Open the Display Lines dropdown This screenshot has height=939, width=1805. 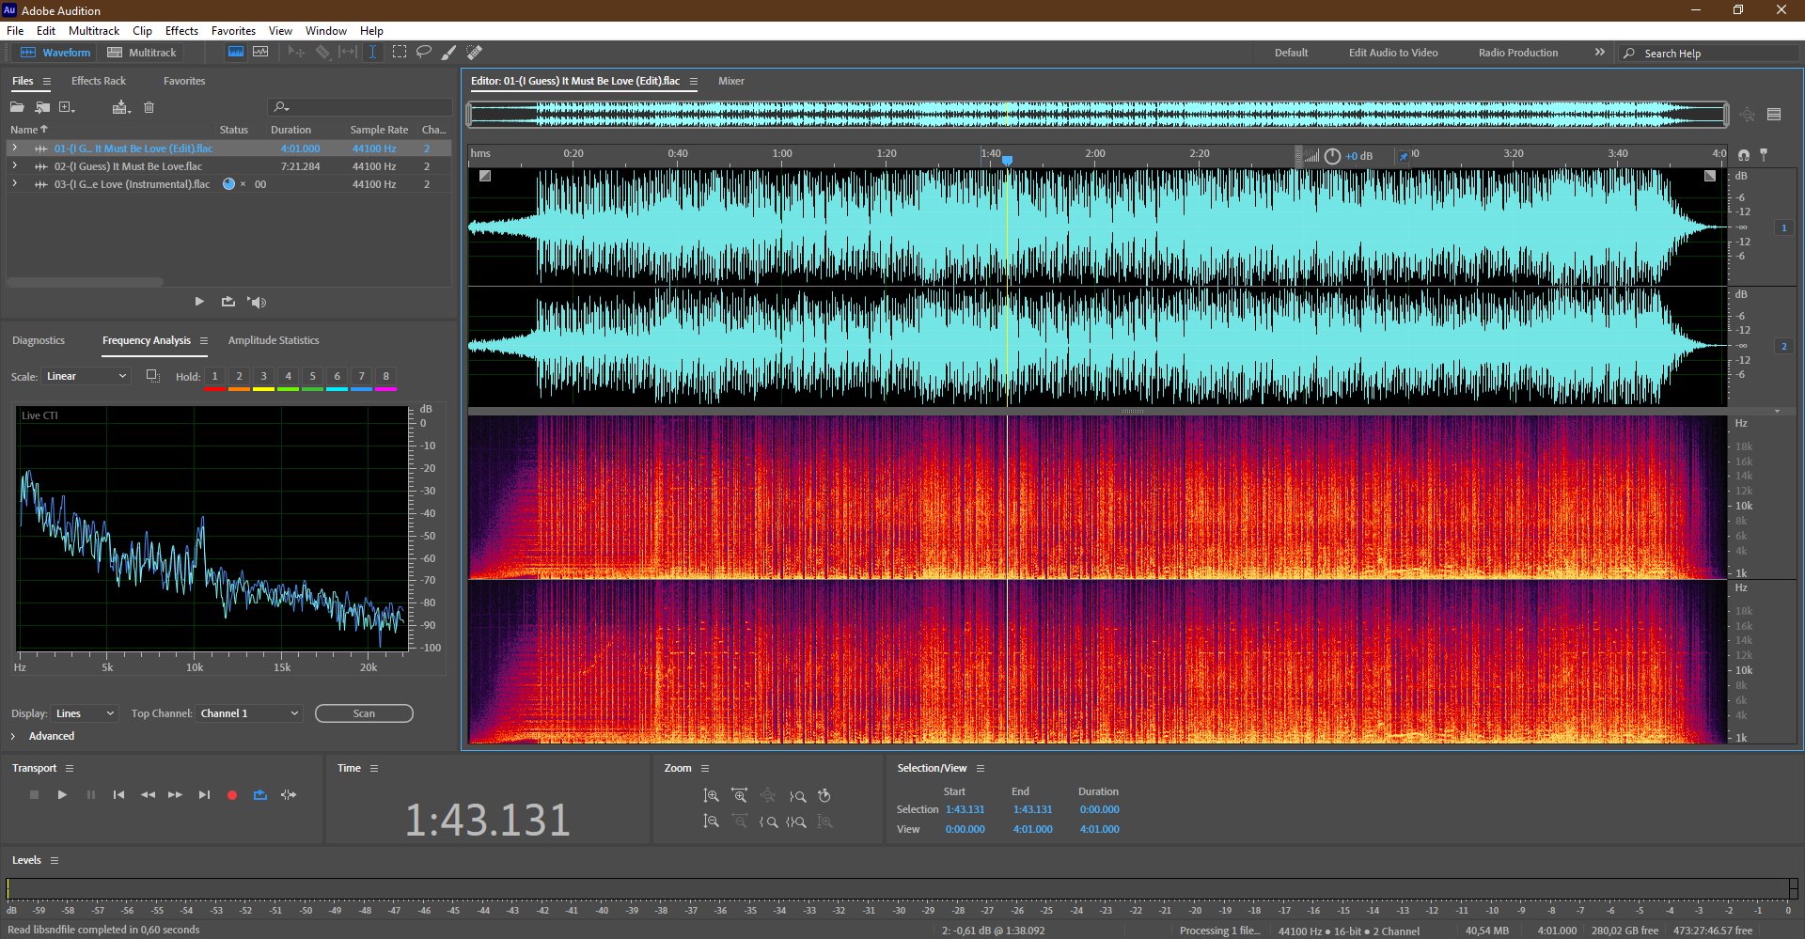(x=85, y=713)
